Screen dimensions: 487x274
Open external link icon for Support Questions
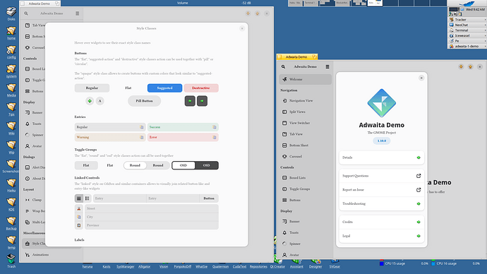point(419,176)
